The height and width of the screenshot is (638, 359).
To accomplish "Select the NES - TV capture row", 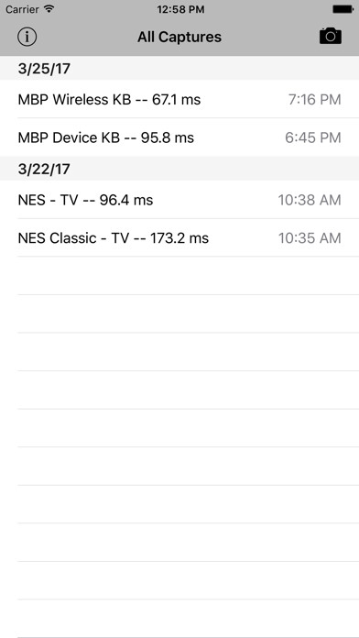I will pyautogui.click(x=179, y=200).
